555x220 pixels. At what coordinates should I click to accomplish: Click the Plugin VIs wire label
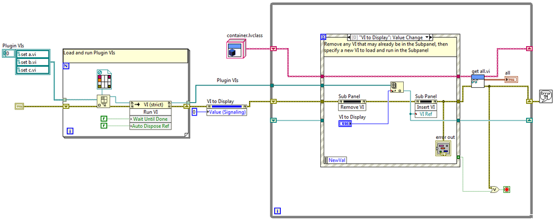pyautogui.click(x=227, y=81)
